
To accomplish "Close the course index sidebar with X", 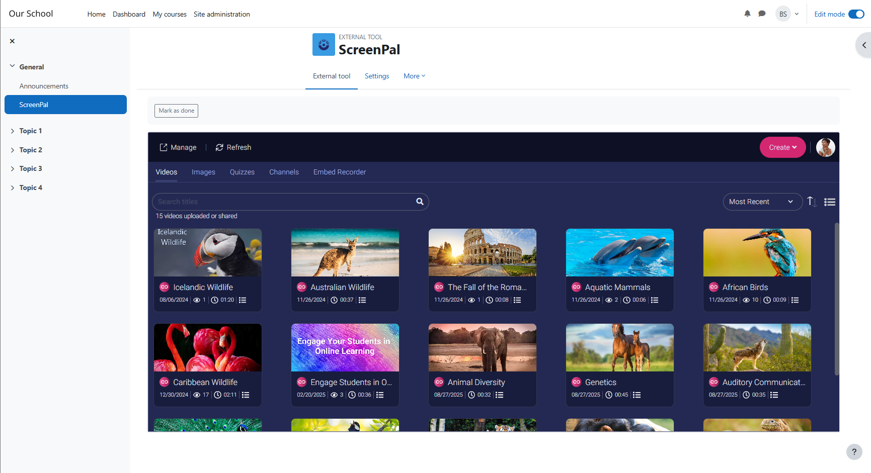I will pyautogui.click(x=12, y=41).
